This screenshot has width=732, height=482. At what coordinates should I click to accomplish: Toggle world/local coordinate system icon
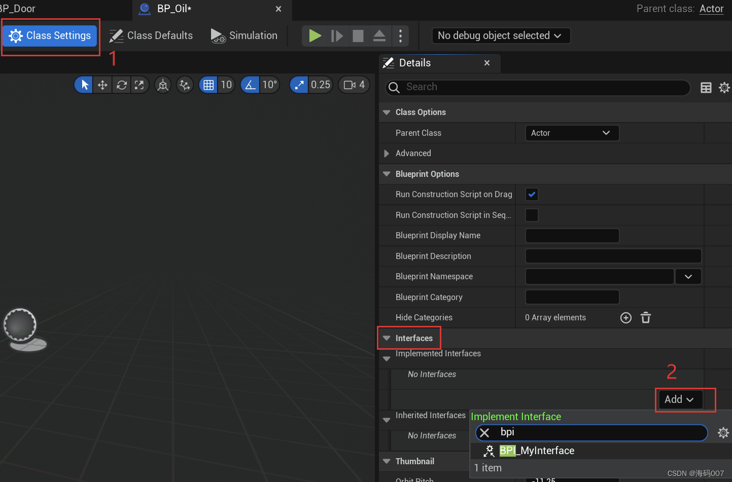[x=163, y=85]
